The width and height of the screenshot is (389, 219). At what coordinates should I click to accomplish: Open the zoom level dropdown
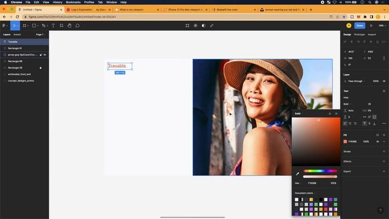click(382, 26)
